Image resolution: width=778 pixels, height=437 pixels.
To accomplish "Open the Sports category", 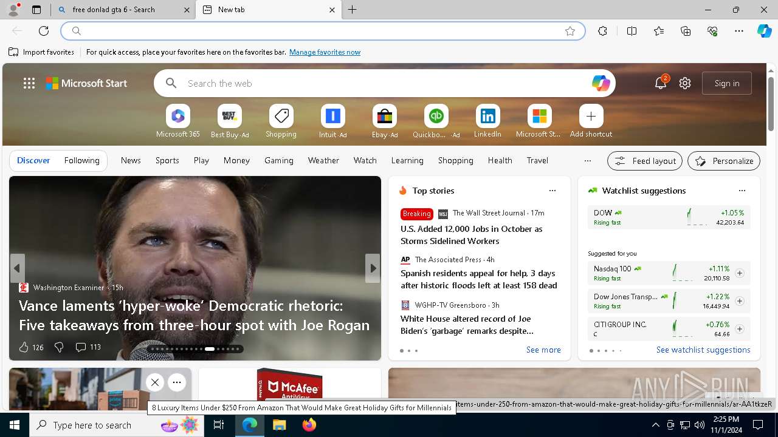I will click(167, 160).
